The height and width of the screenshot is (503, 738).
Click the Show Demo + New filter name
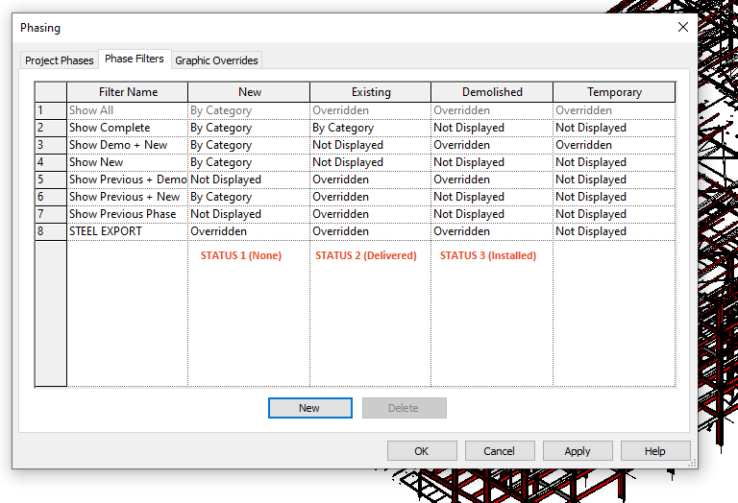point(128,145)
